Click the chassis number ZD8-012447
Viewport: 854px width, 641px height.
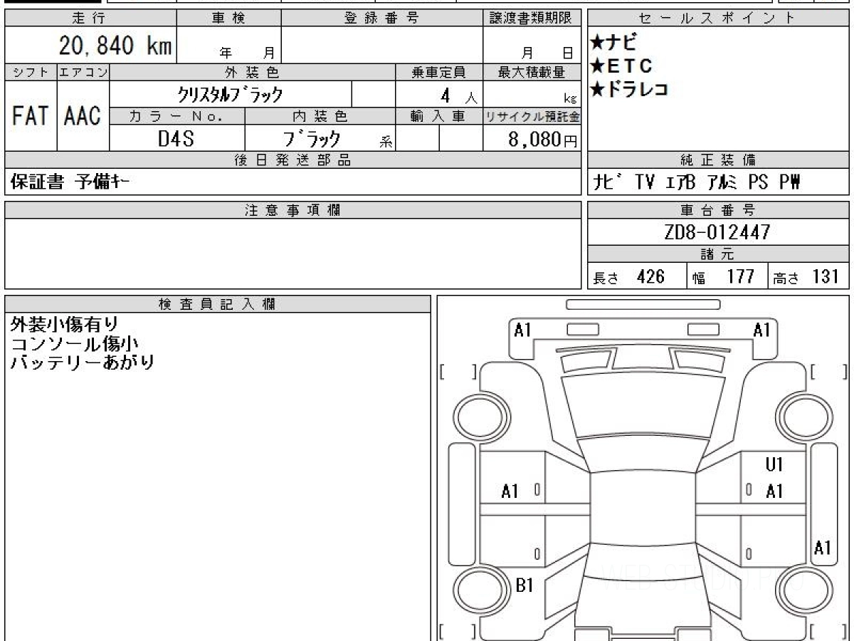click(x=717, y=232)
